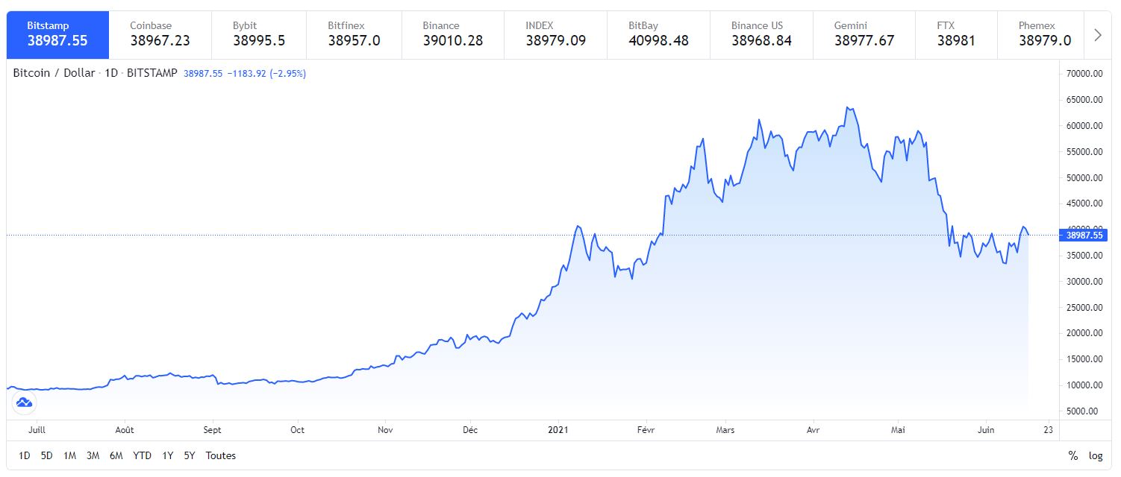Select the Bitstamp exchange tab
This screenshot has width=1121, height=477.
(57, 34)
